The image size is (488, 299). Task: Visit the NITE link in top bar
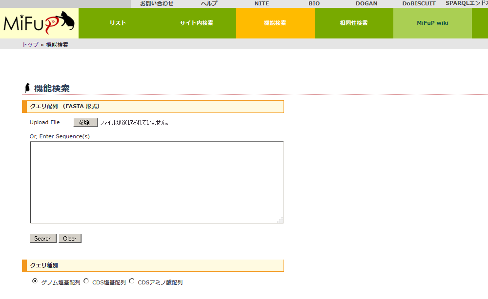262,3
